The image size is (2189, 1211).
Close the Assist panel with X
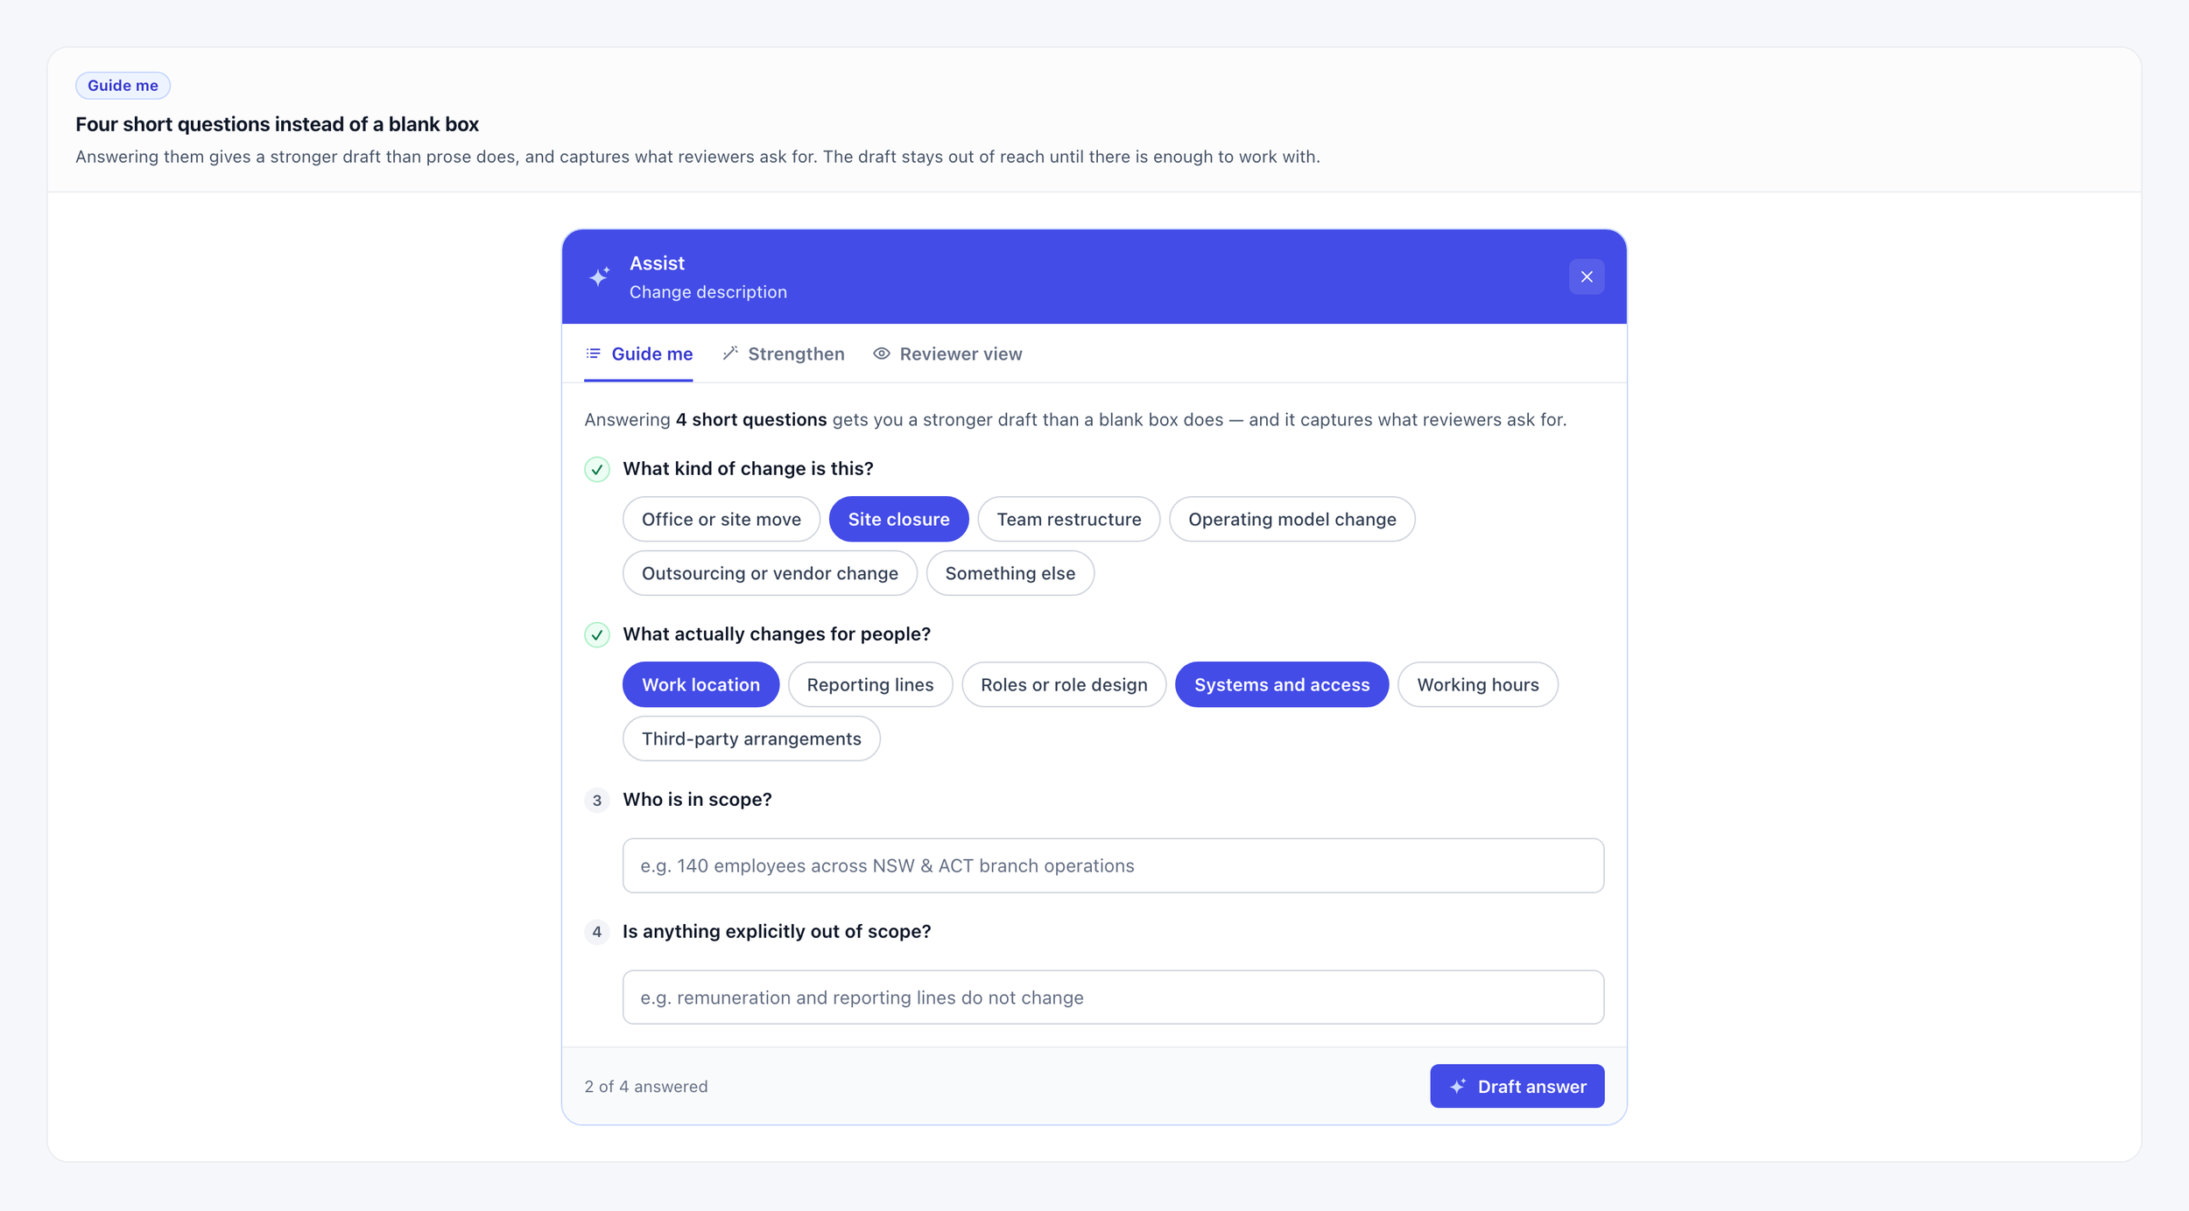(1586, 276)
